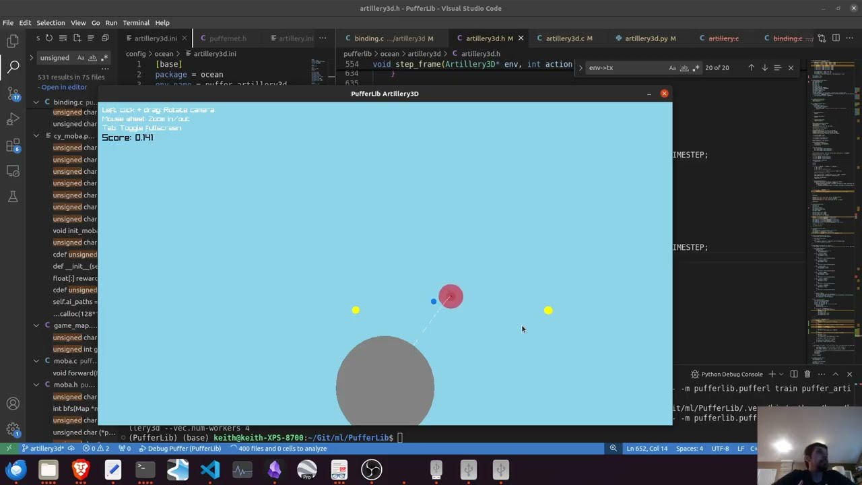Image resolution: width=862 pixels, height=485 pixels.
Task: Split the editor to the right
Action: coord(836,38)
